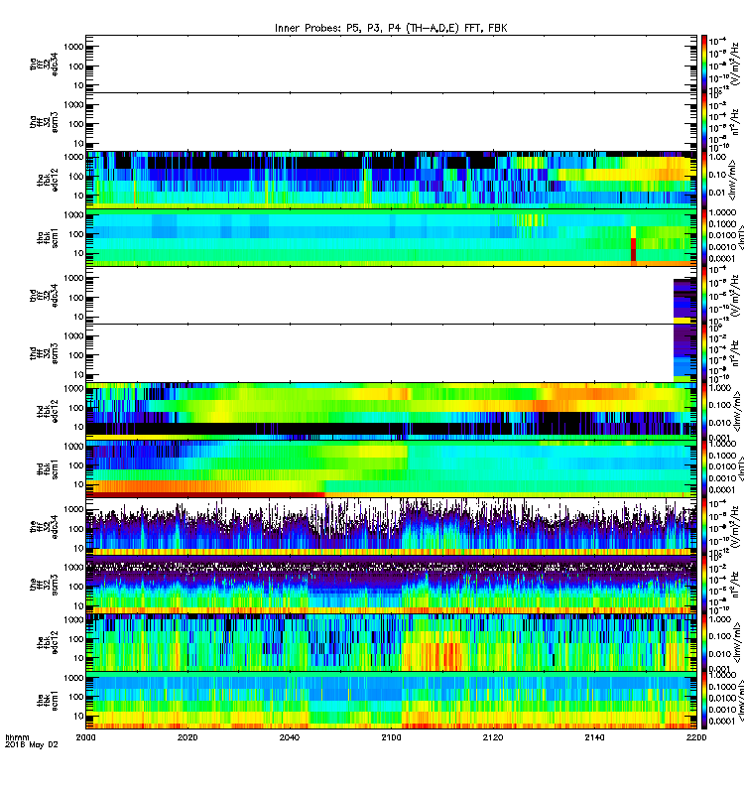Viewport: 744px width, 794px height.
Task: Click the "thd fbk scm1" y-axis label
Action: [48, 468]
